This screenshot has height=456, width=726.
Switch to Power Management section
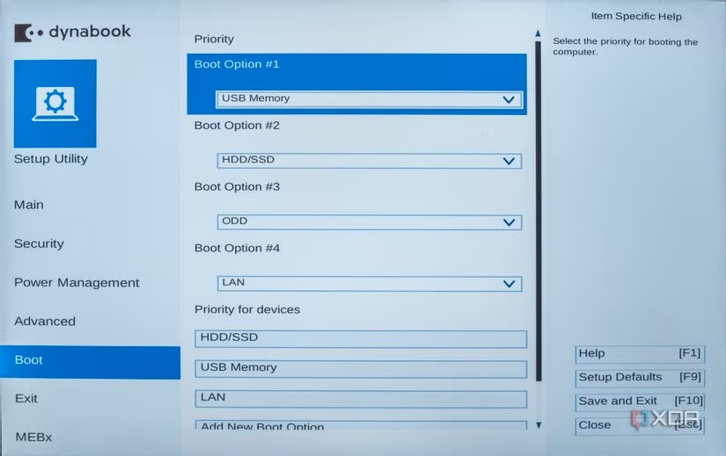point(77,282)
